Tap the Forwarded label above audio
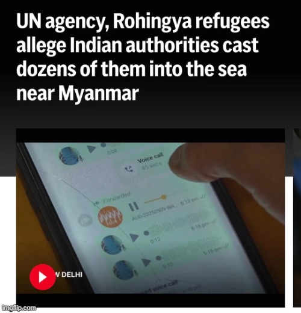 [x=117, y=198]
